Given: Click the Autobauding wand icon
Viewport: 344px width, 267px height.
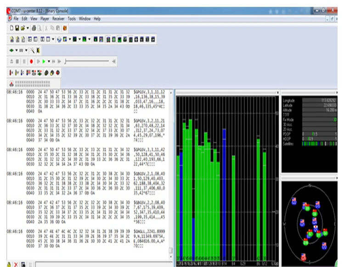Looking at the screenshot, I should 33,50.
